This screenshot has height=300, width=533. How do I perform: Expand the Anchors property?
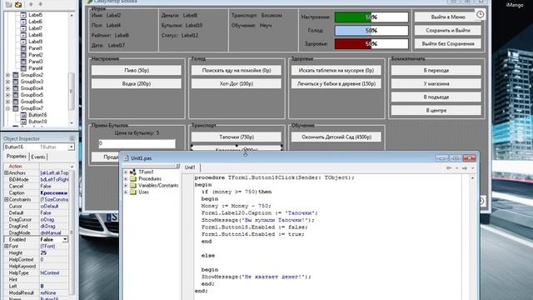point(6,173)
